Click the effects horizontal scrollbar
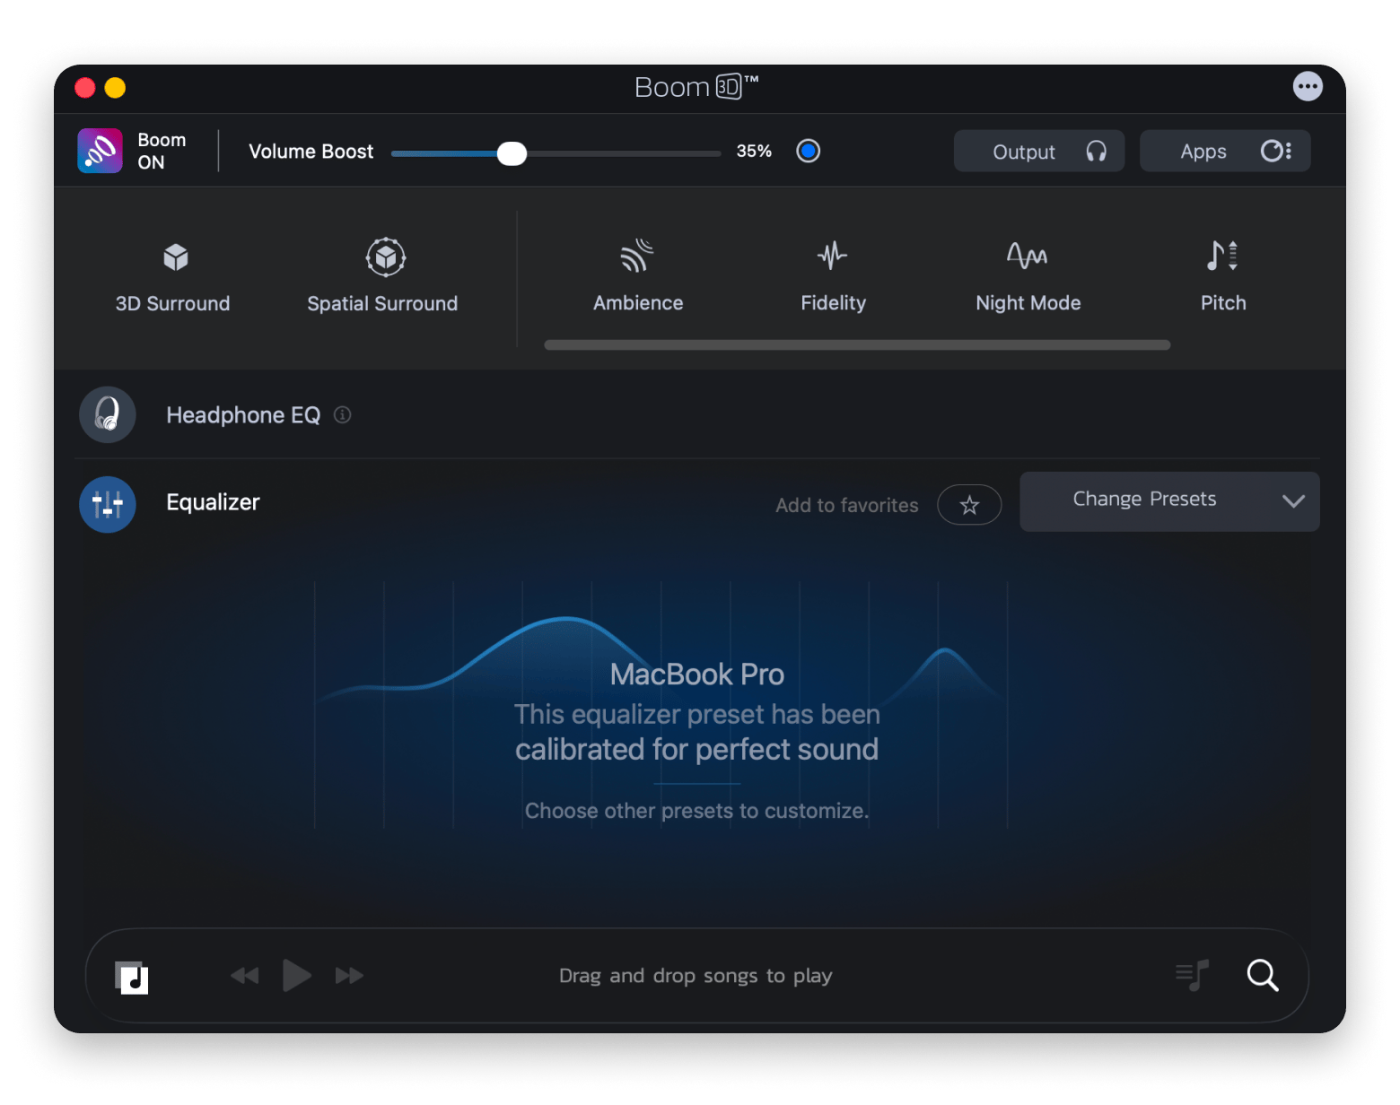The width and height of the screenshot is (1400, 1105). pyautogui.click(x=857, y=344)
